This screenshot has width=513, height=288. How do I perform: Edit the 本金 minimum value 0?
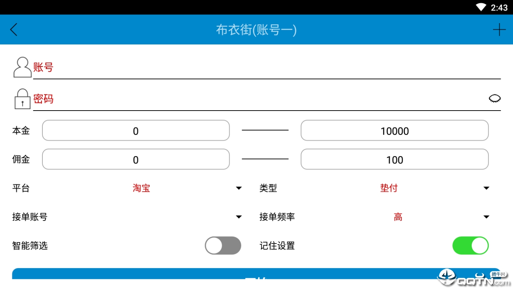[x=136, y=130]
